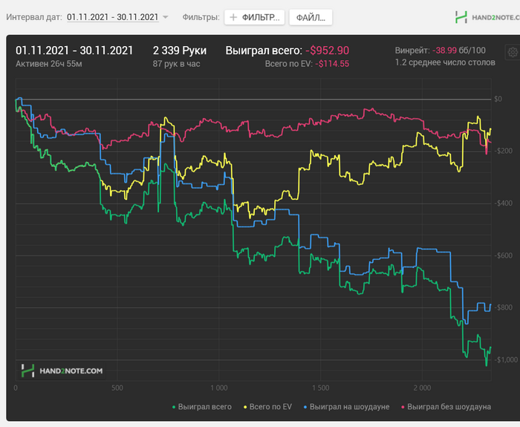This screenshot has height=427, width=520.
Task: Click the -$400 y-axis label
Action: (x=503, y=203)
